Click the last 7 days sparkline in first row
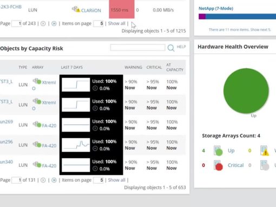The image size is (276, 207). (76, 85)
